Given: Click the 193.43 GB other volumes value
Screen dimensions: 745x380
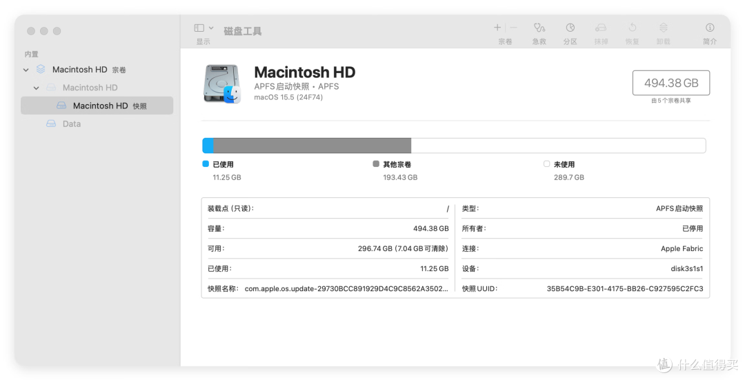Looking at the screenshot, I should click(400, 177).
